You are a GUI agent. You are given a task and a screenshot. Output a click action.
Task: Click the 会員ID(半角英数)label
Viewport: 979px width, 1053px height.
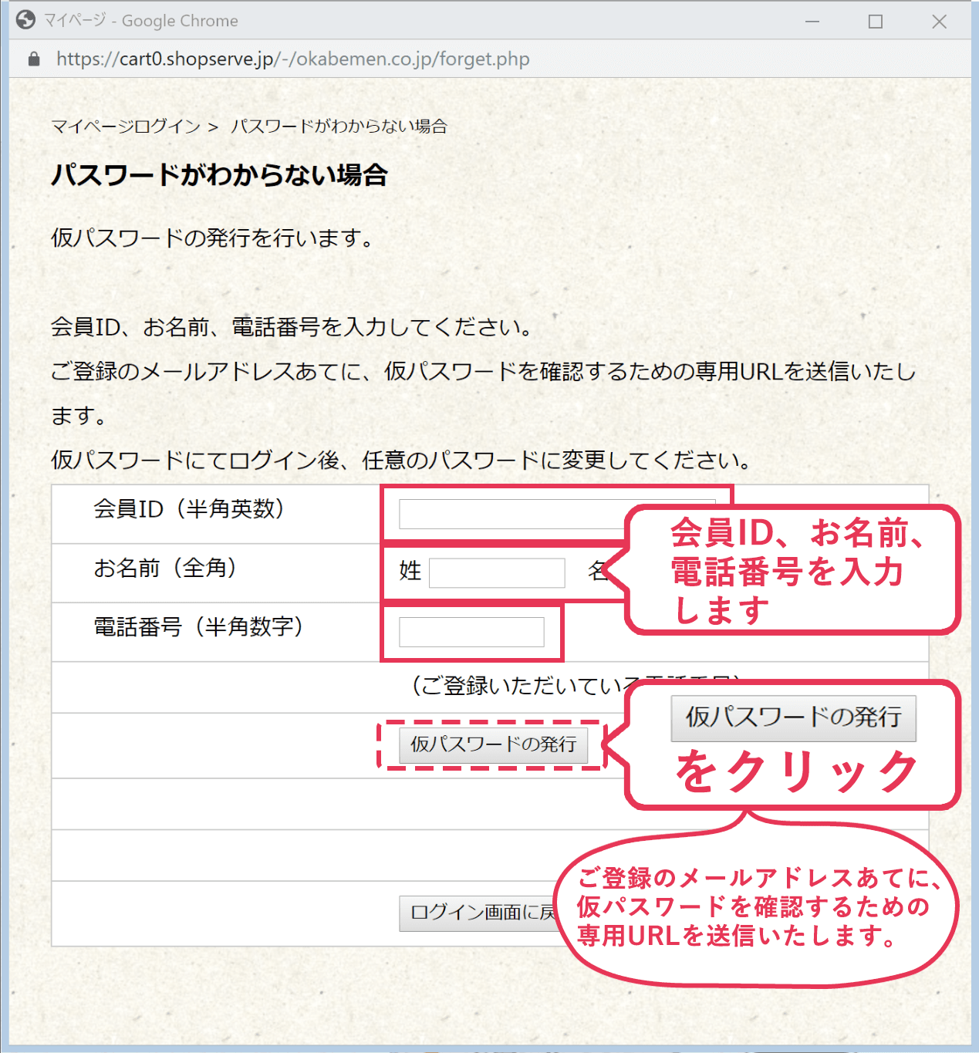click(x=189, y=509)
